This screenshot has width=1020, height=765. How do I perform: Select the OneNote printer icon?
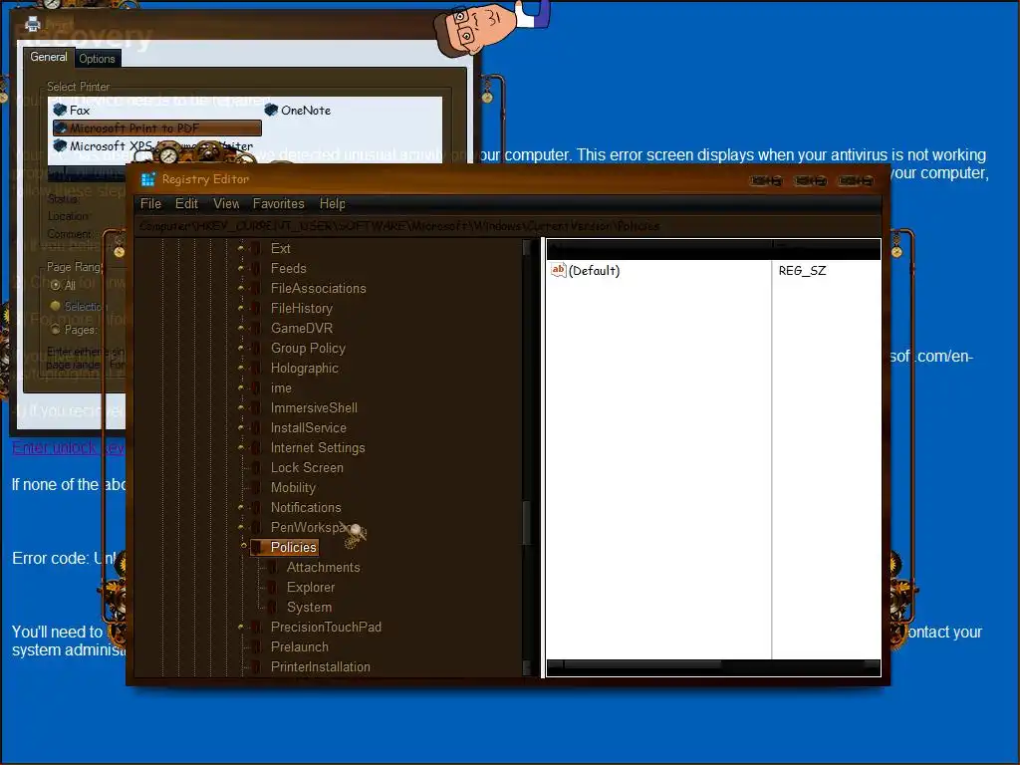coord(271,110)
